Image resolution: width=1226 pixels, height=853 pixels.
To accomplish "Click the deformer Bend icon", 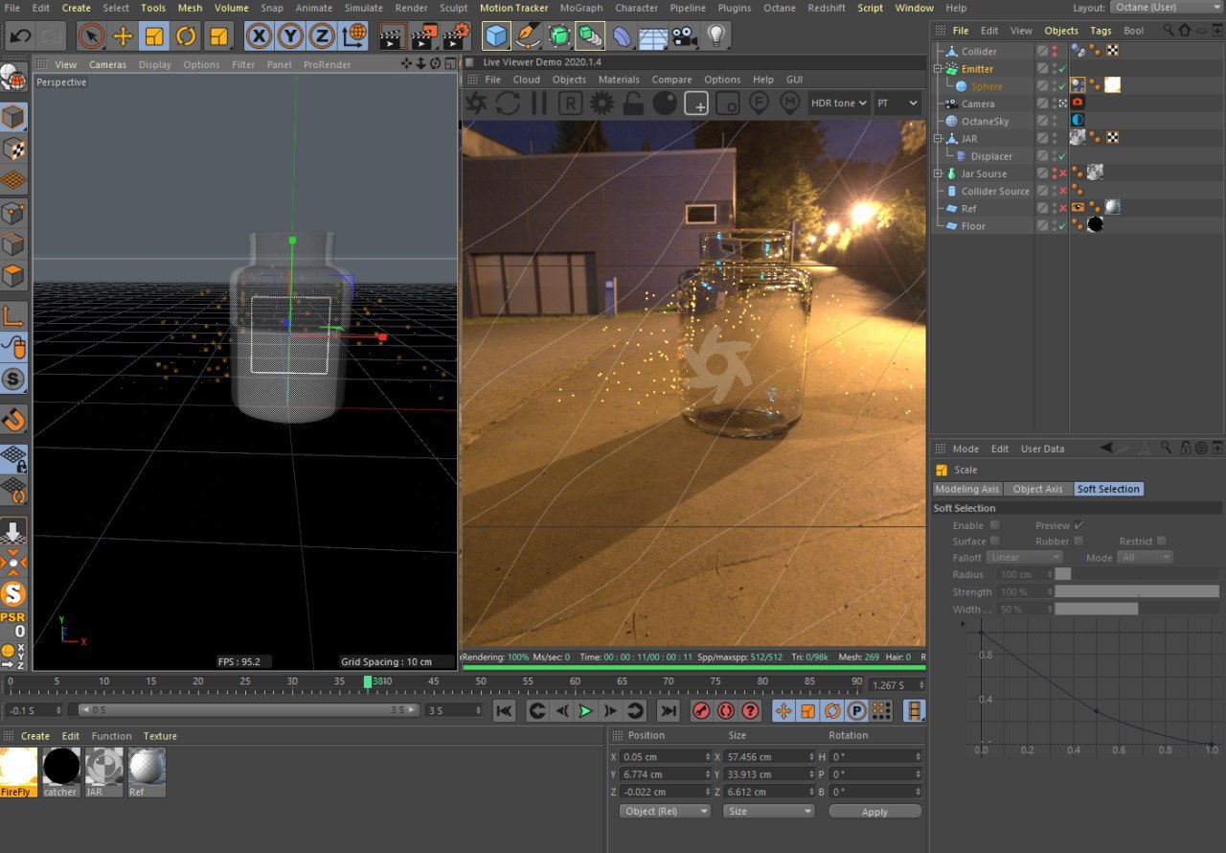I will tap(622, 37).
